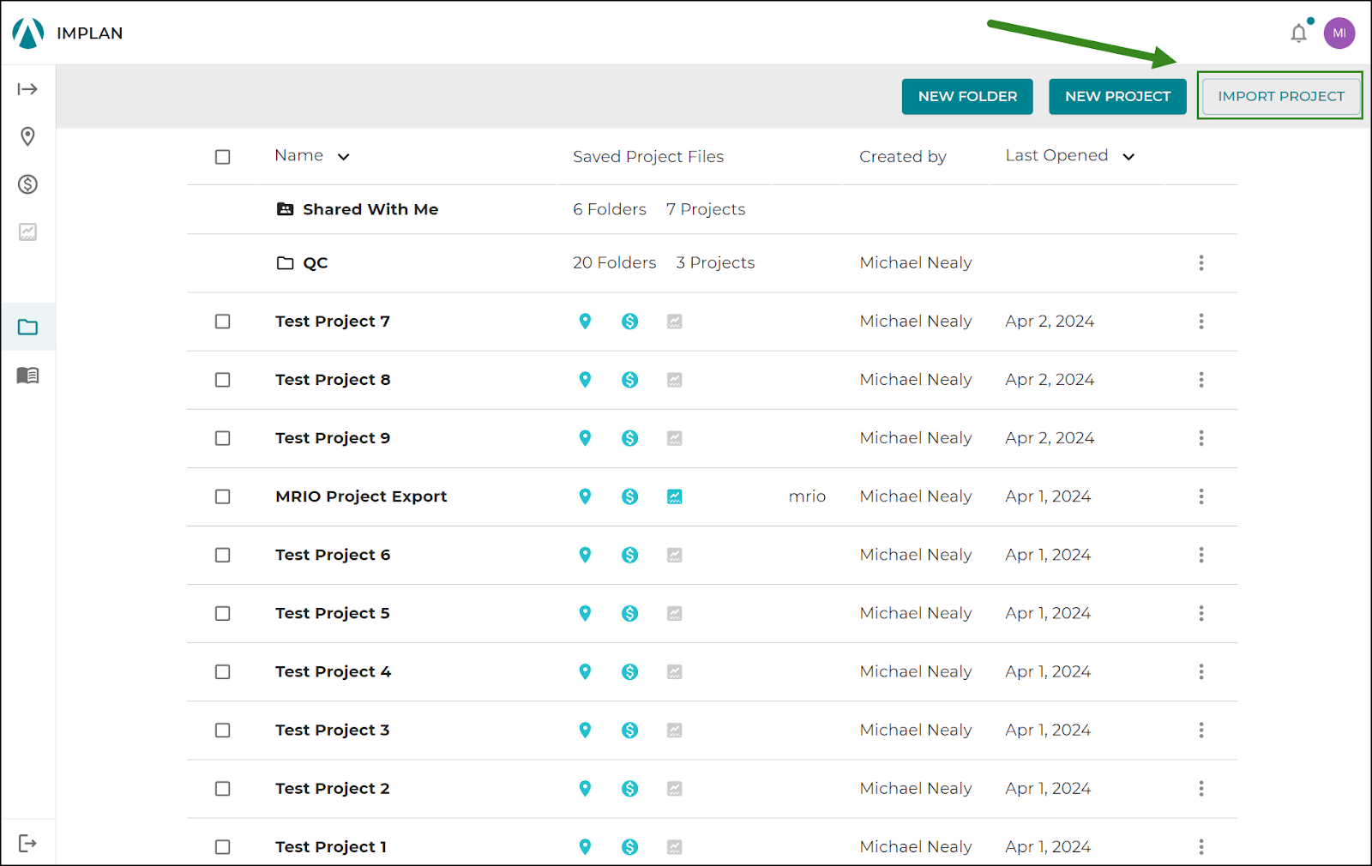
Task: Select the Regions location pin icon in sidebar
Action: point(28,136)
